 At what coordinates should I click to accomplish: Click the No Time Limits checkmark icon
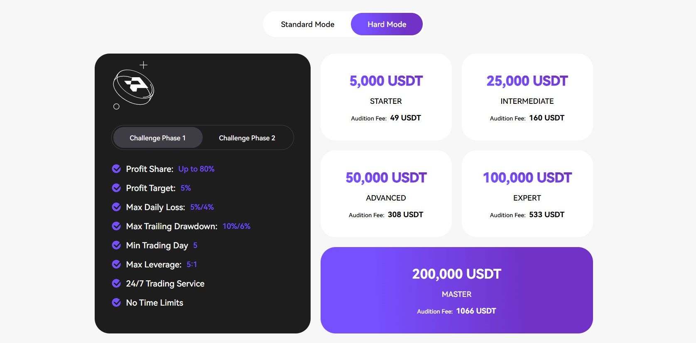[x=116, y=302]
